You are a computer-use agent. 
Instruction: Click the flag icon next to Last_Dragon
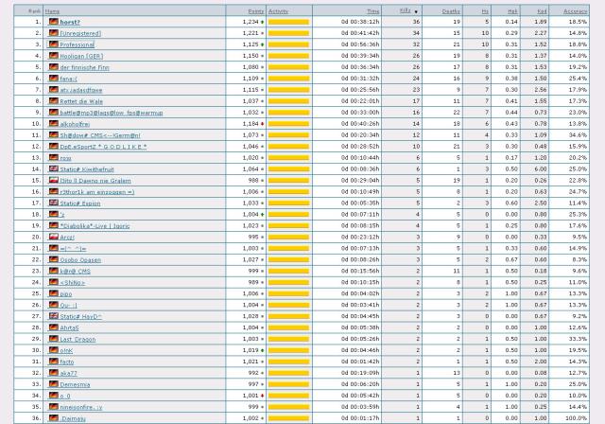click(x=54, y=339)
